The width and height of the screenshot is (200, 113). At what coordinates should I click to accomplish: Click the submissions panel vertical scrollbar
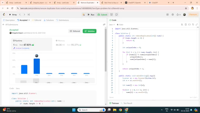pos(106,50)
